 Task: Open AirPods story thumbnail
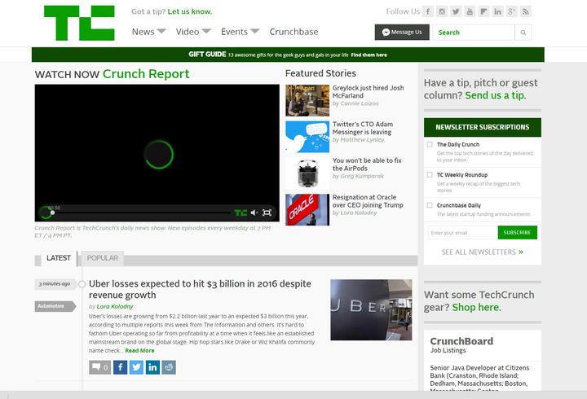[307, 173]
